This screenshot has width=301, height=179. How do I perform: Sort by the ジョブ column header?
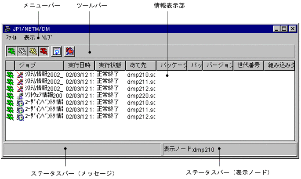coord(39,65)
